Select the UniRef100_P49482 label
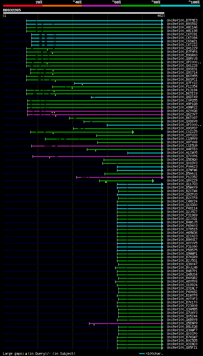Viewport: 203px width, 356px height. click(x=182, y=292)
